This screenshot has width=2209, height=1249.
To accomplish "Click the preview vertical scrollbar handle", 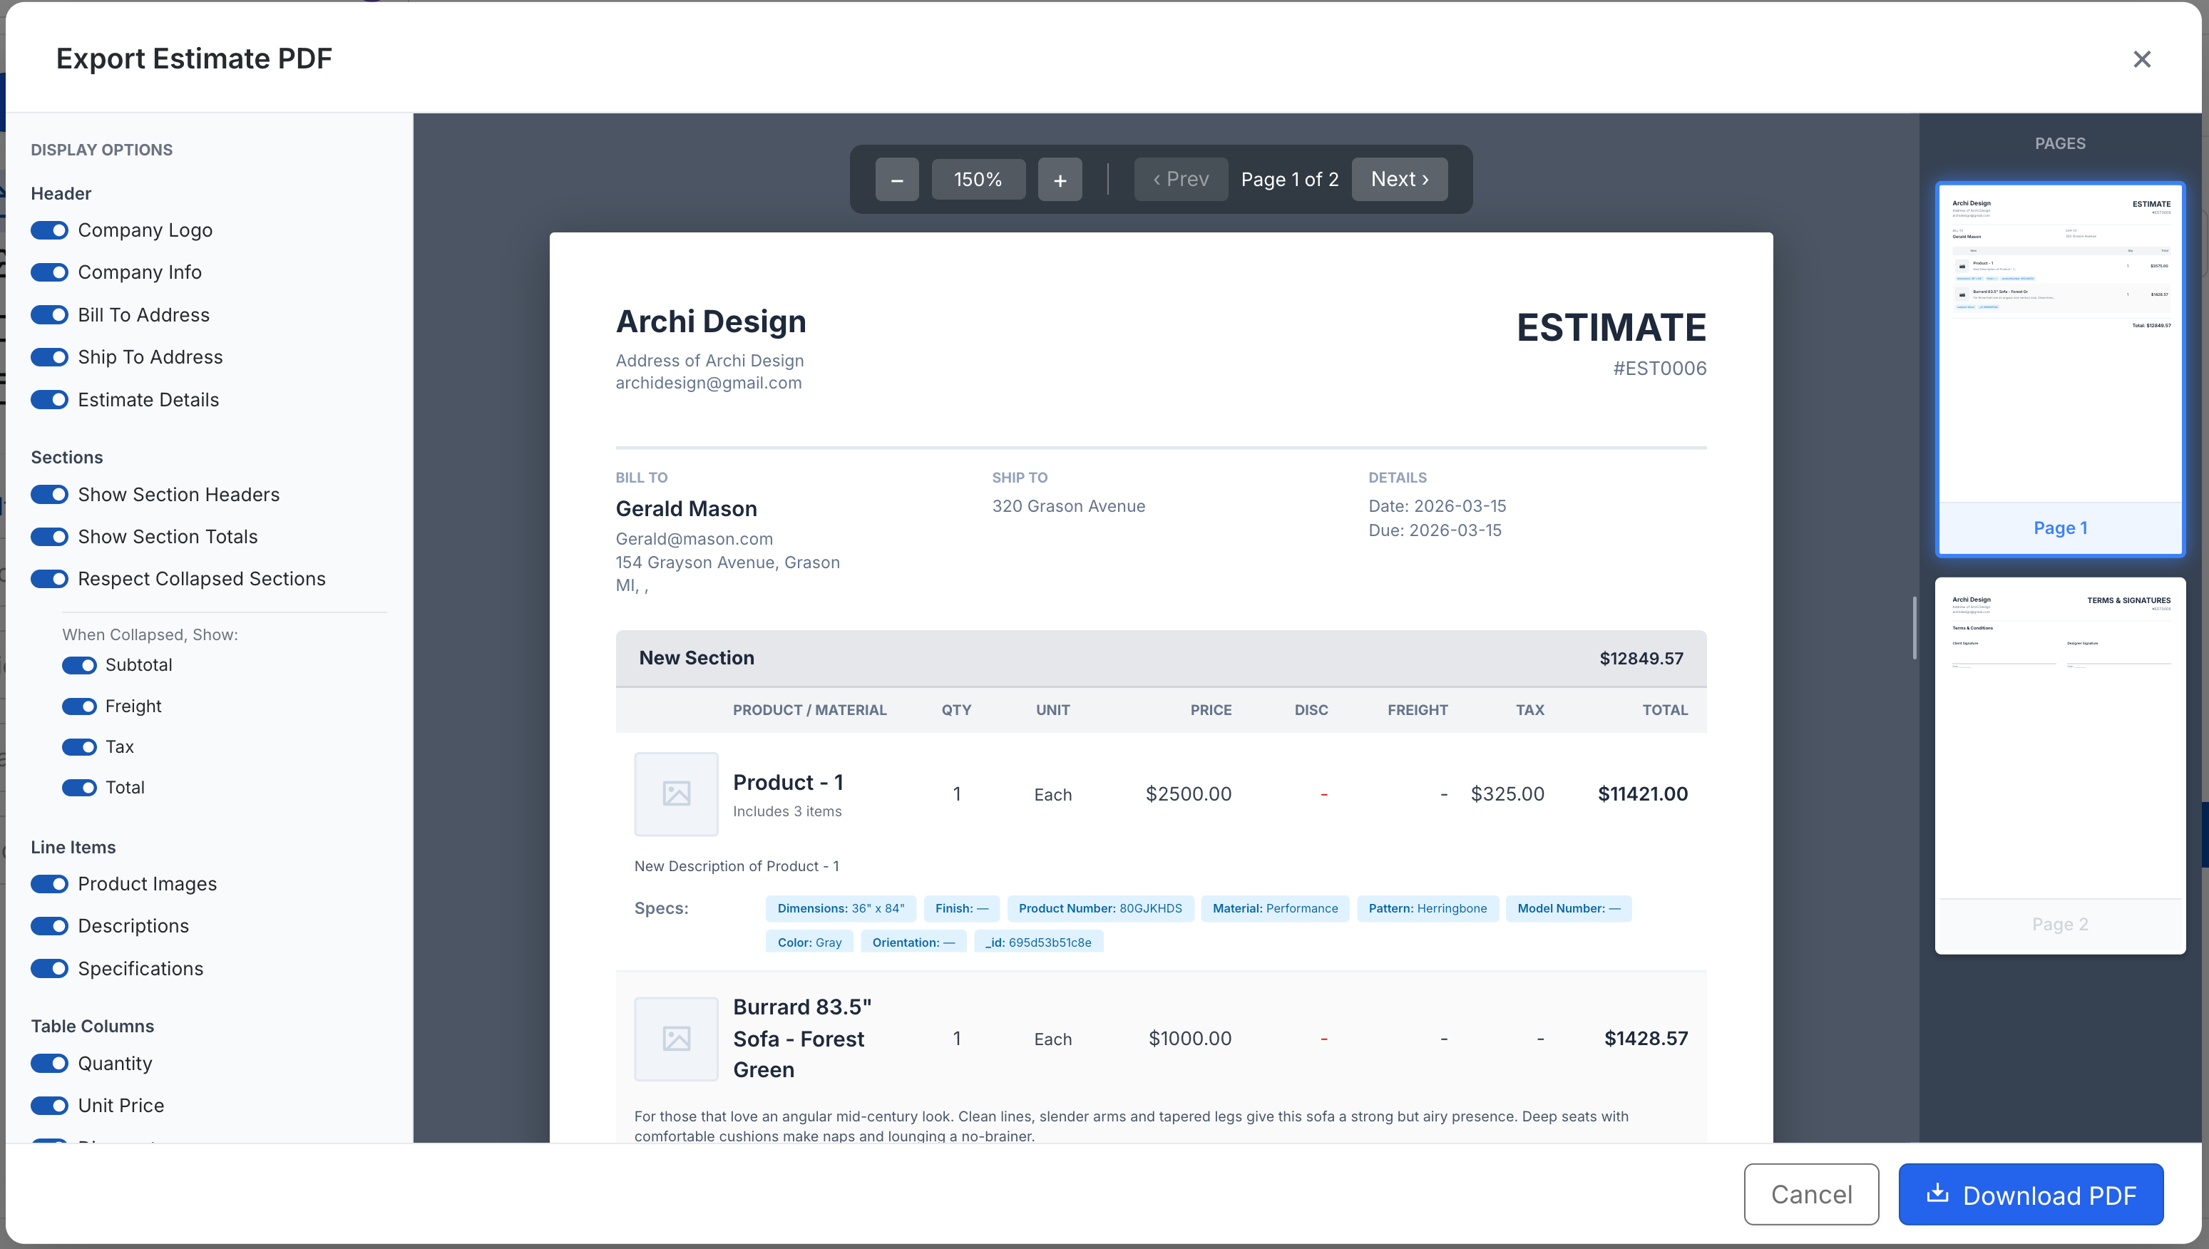I will (x=1914, y=628).
